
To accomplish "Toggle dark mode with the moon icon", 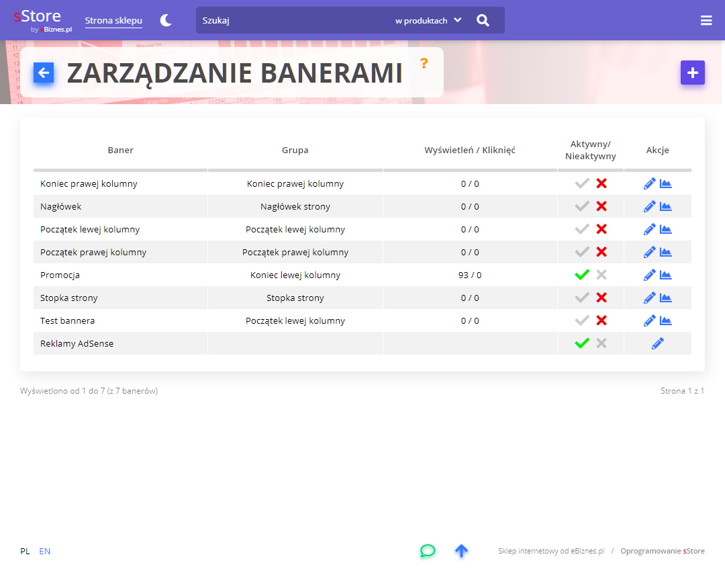I will [x=166, y=20].
